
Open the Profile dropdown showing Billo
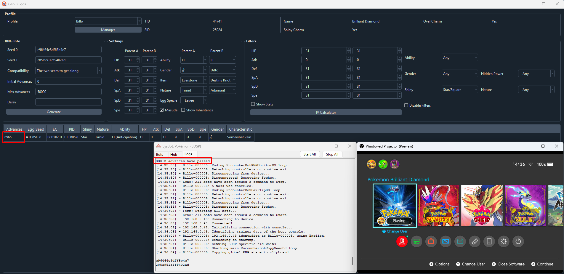point(108,21)
